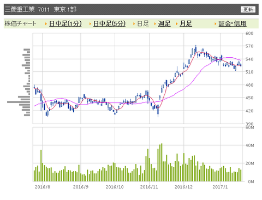Click the 480 price axis label

click(249, 85)
